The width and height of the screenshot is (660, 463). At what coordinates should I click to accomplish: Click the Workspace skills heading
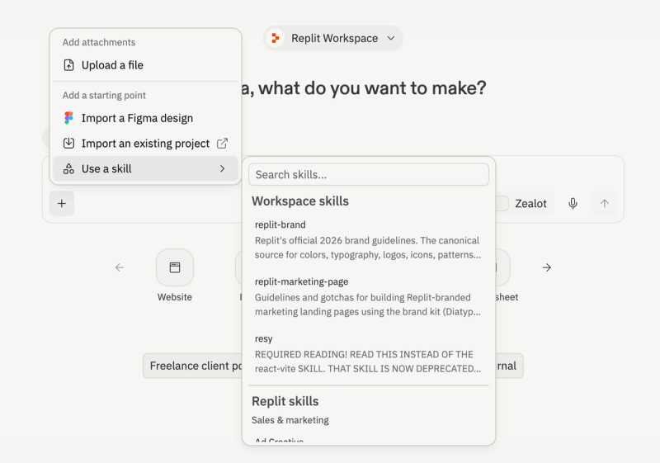pos(300,201)
